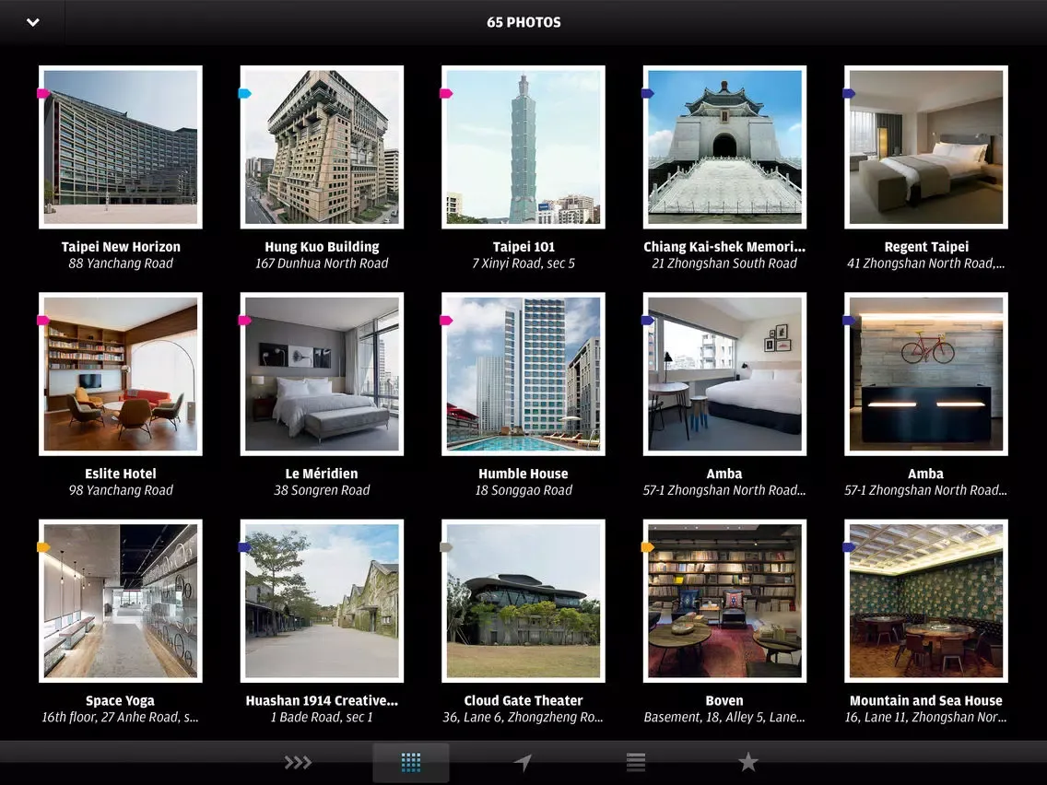Click the '18 Songgao Road' address

[x=523, y=490]
